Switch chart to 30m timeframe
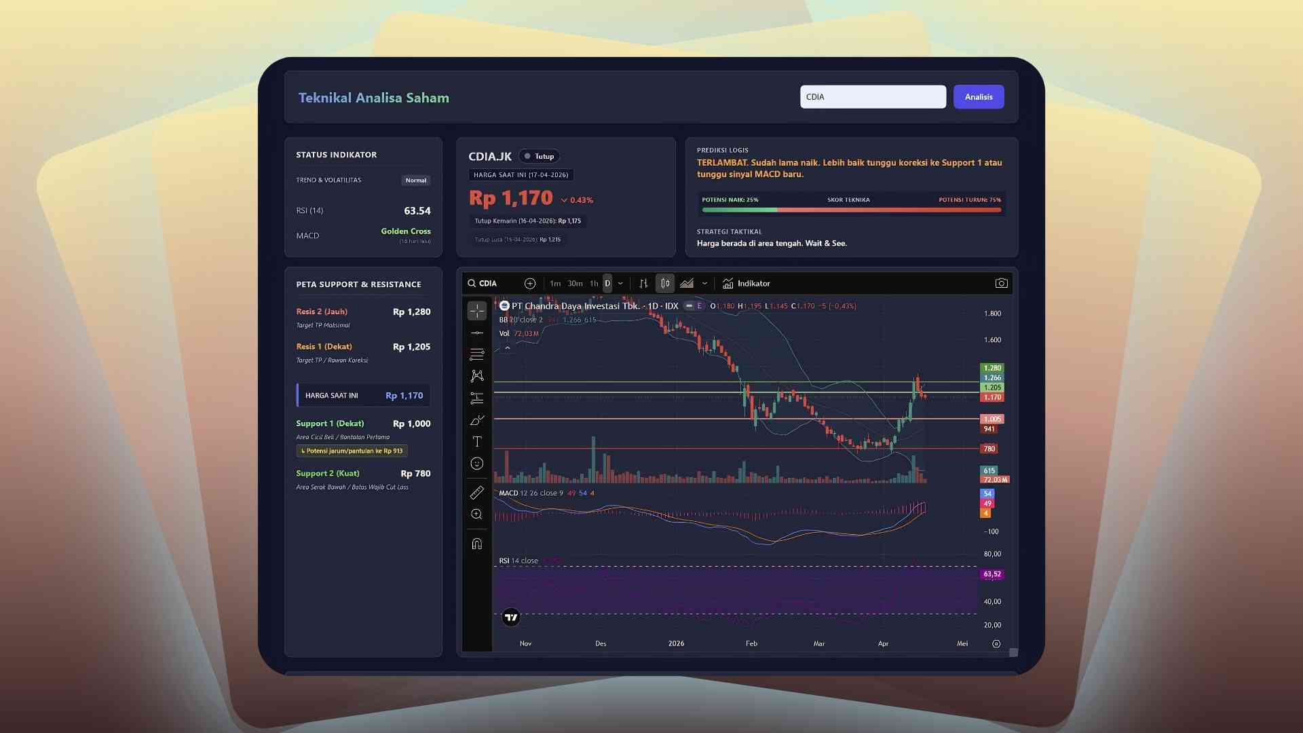Viewport: 1303px width, 733px height. (575, 284)
